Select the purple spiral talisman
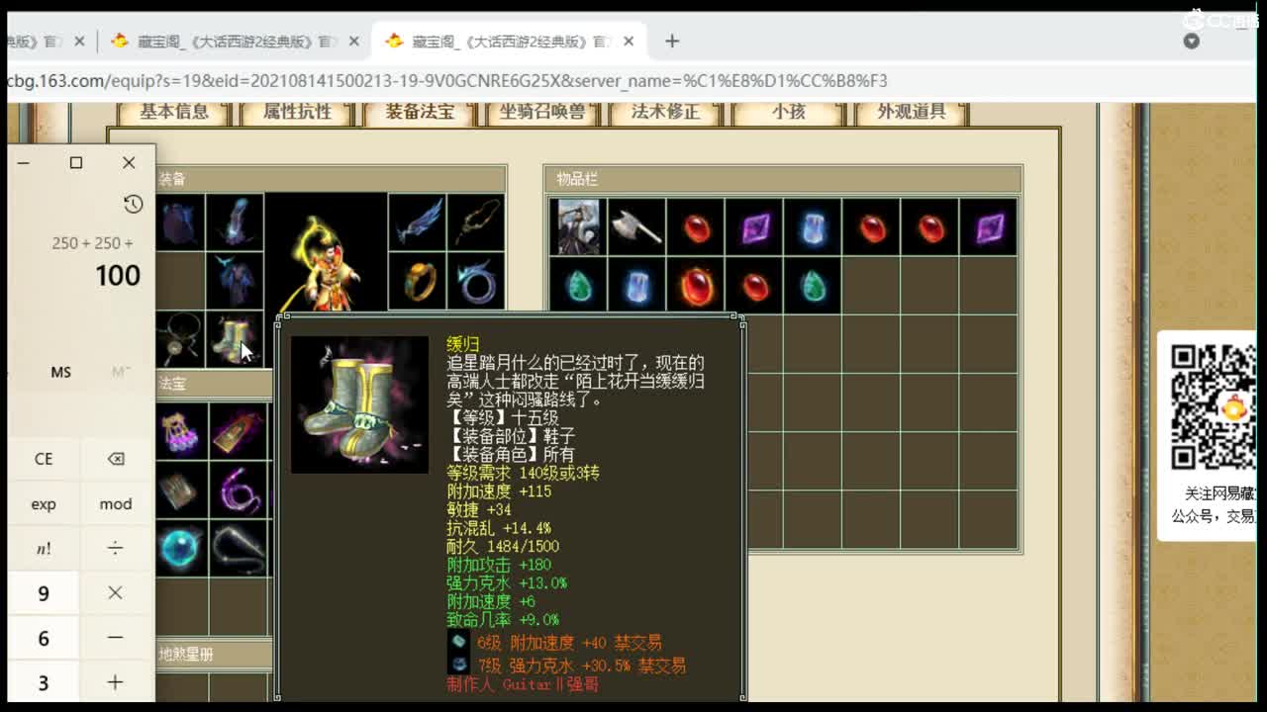The height and width of the screenshot is (712, 1267). point(239,489)
